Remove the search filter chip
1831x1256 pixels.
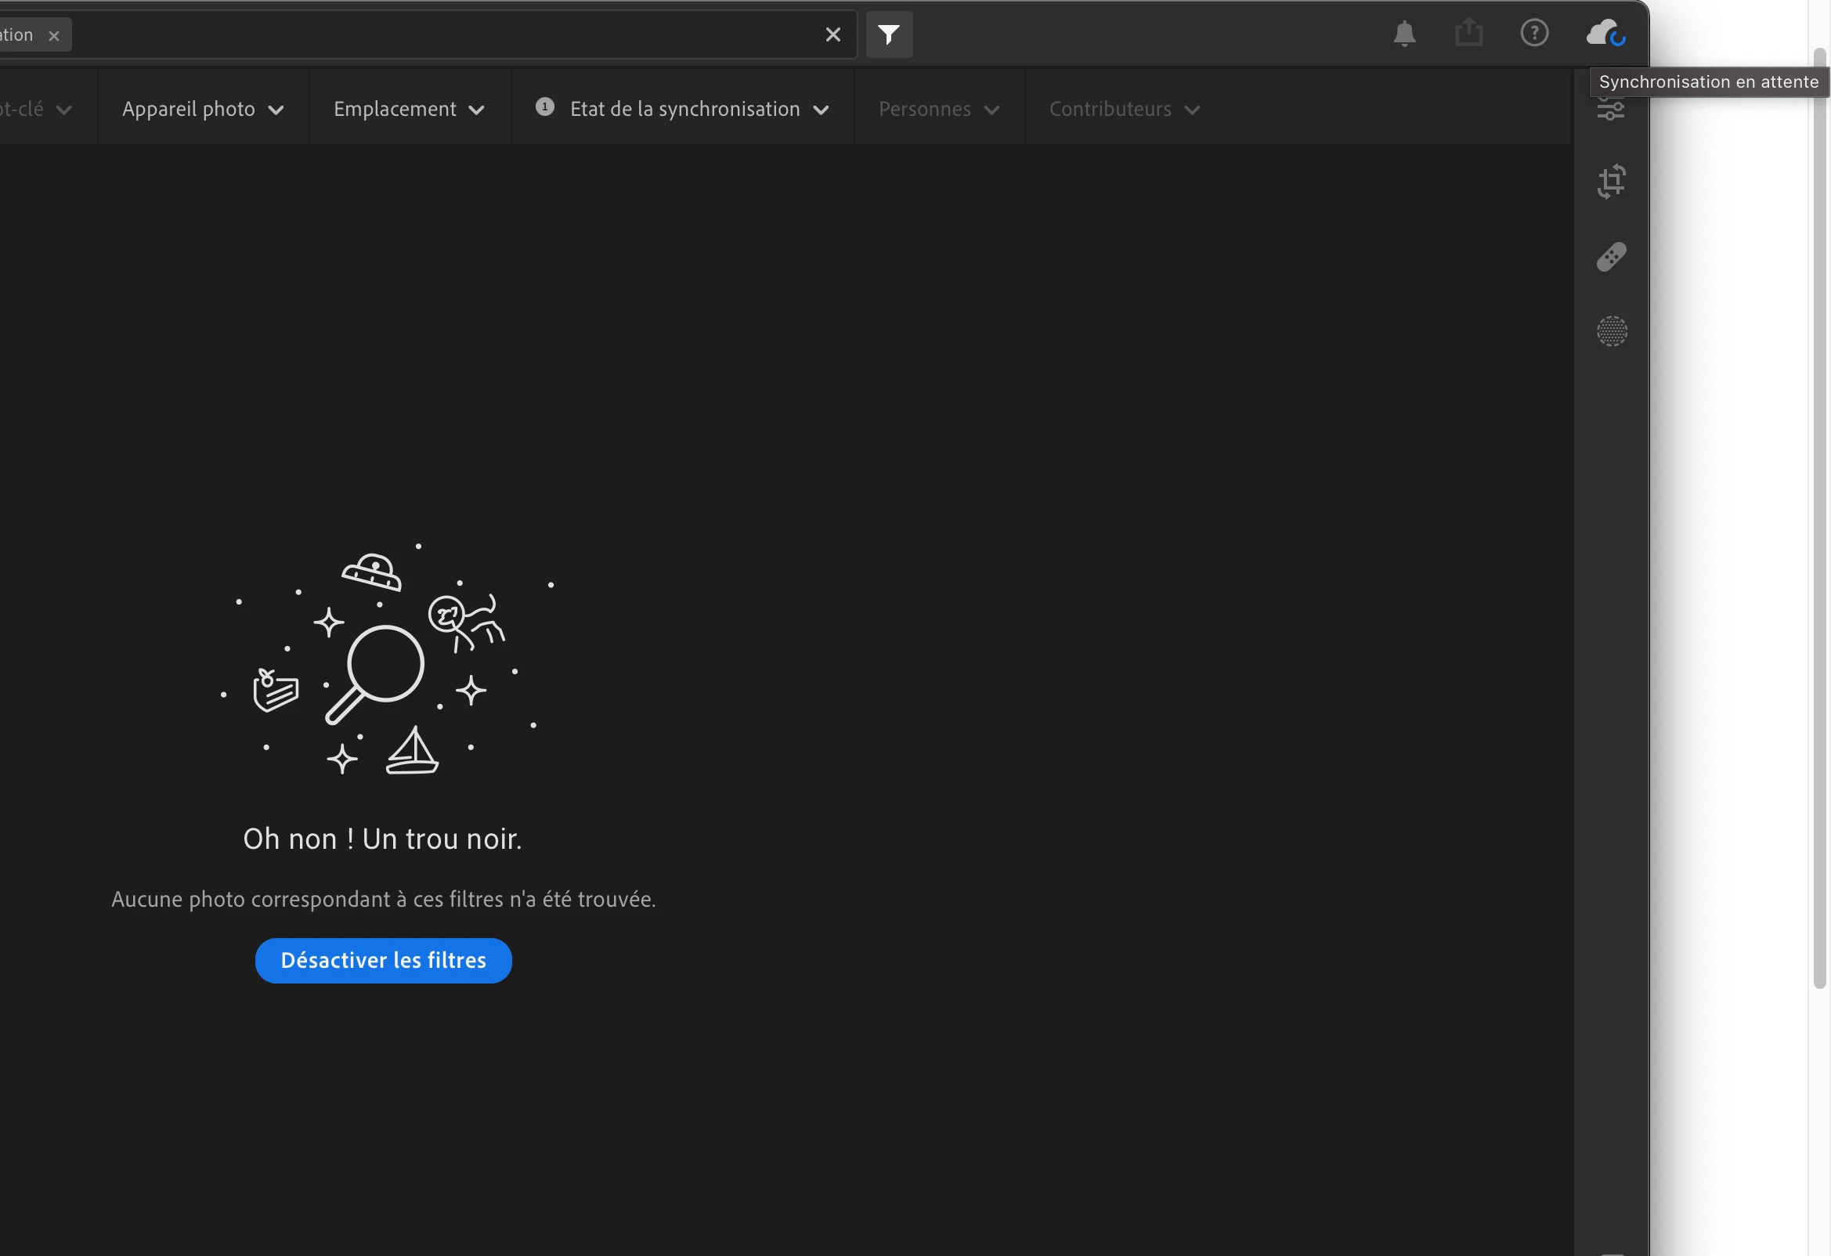[x=53, y=35]
